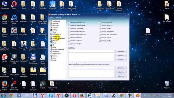The image size is (174, 98).
Task: Select the Opera desktop shortcut
Action: click(x=14, y=5)
